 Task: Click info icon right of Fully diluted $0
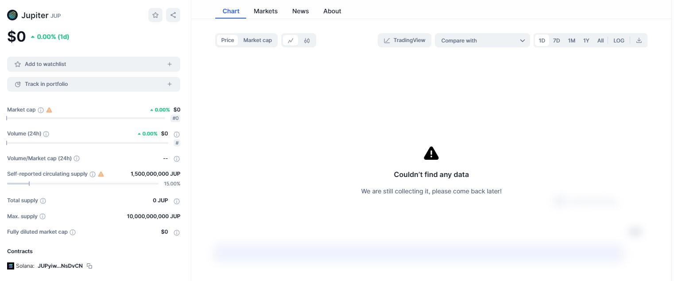[177, 233]
